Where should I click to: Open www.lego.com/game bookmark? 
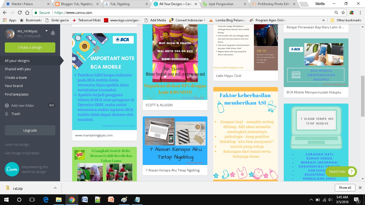click(x=122, y=20)
